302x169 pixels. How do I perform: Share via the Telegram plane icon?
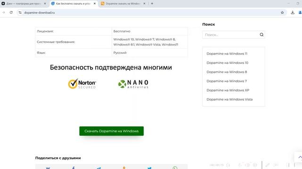[99, 168]
